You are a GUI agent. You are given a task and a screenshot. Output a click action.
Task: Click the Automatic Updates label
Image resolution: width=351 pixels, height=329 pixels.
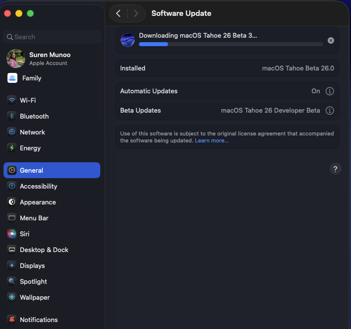[149, 91]
